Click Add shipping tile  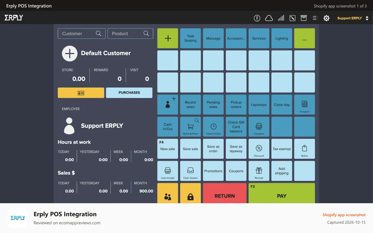coord(282,171)
